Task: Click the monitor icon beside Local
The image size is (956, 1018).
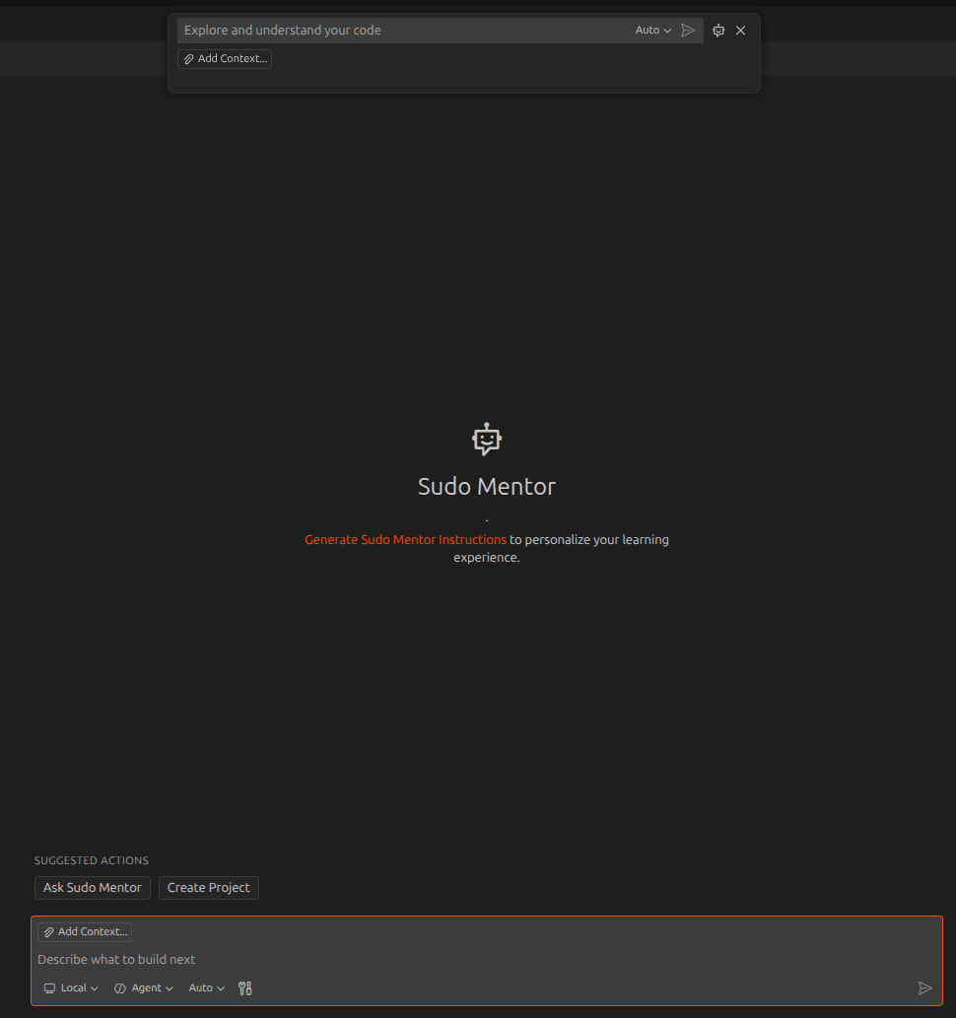Action: point(49,987)
